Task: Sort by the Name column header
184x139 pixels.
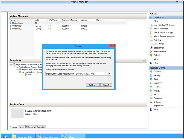Action: [x=22, y=20]
